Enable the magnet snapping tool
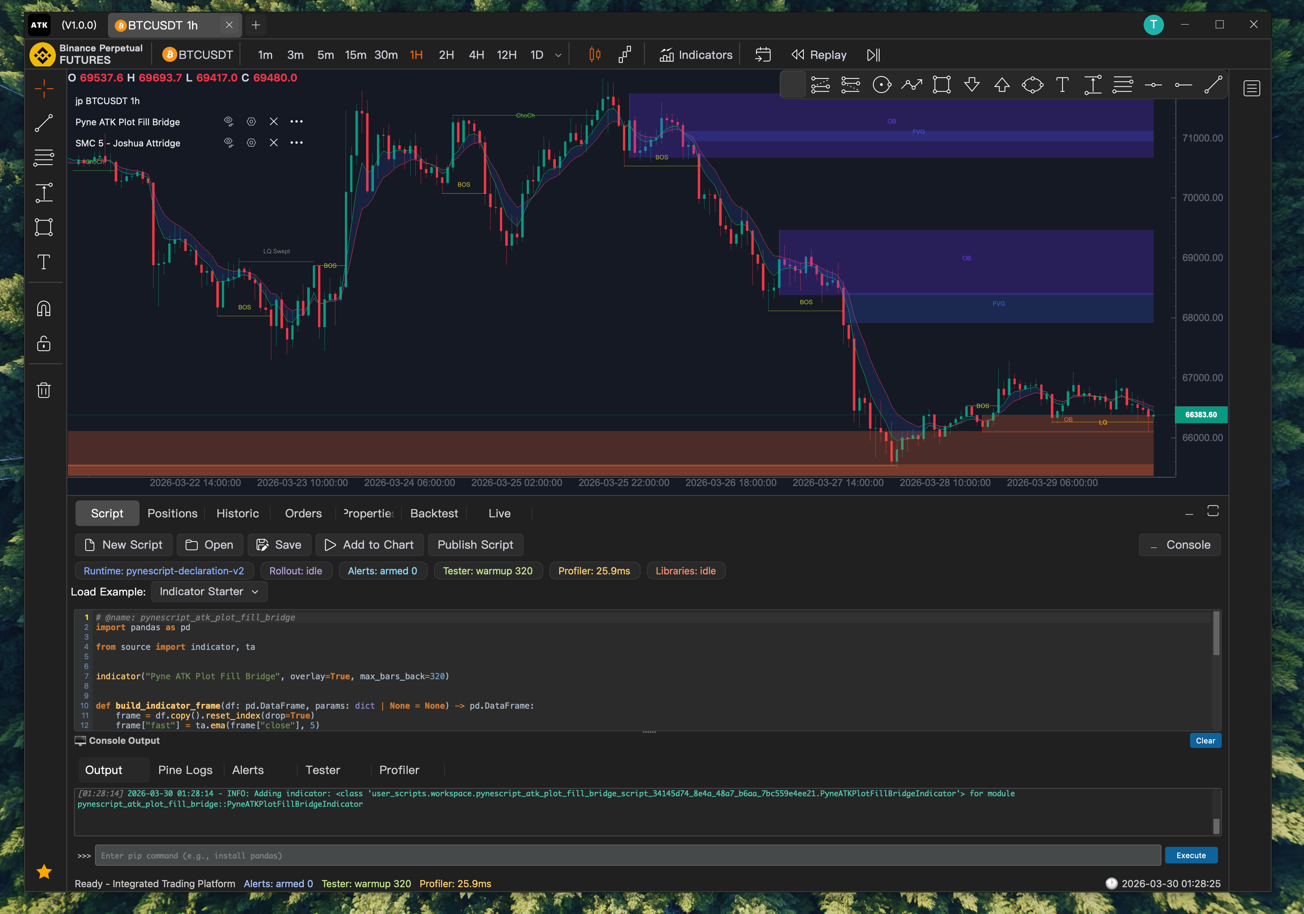1304x914 pixels. [44, 308]
